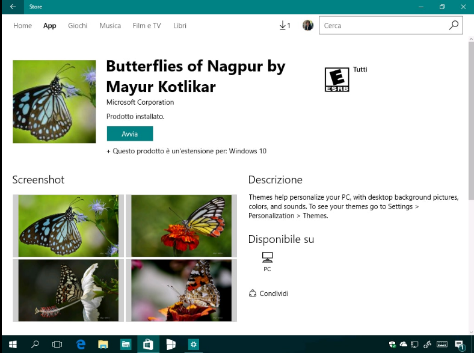Select the Store icon in taskbar

pos(148,344)
